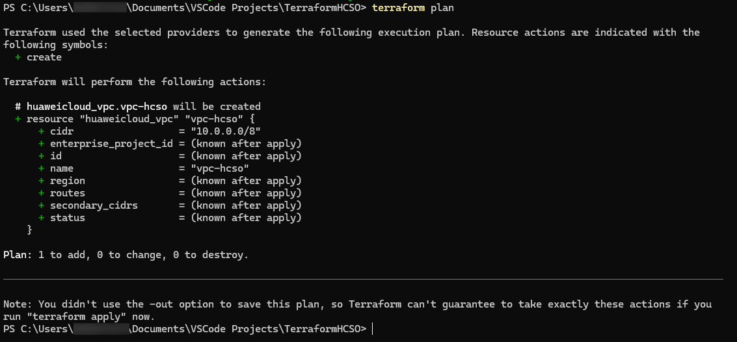Click the bold "Note:" label
The image size is (737, 342).
pyautogui.click(x=18, y=304)
